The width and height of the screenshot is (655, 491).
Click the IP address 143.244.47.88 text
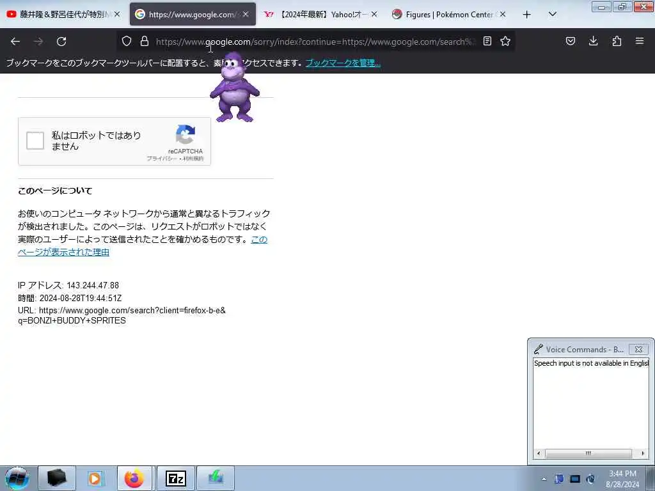(93, 285)
